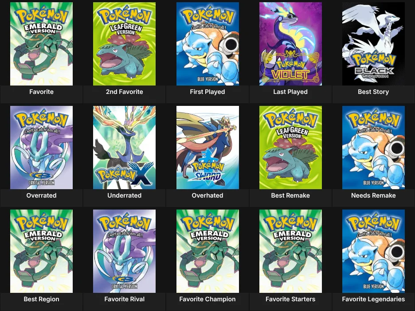Choose the "Overhated" label

click(x=207, y=195)
